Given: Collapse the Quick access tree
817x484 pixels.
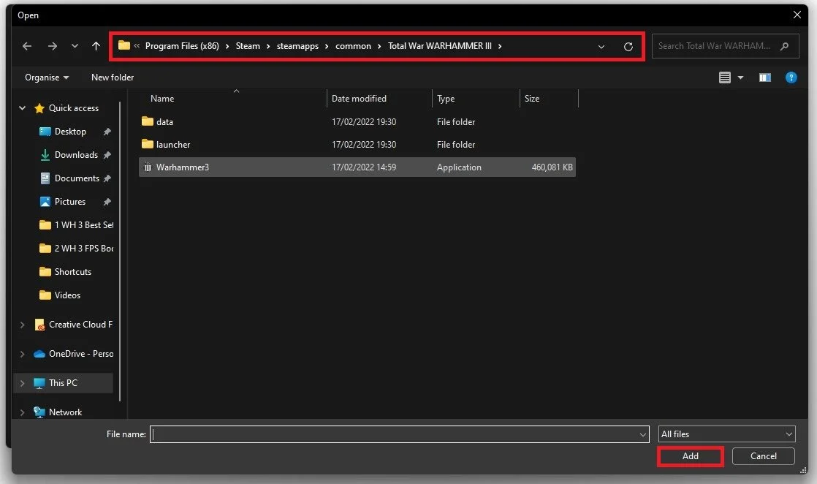Looking at the screenshot, I should pyautogui.click(x=22, y=108).
